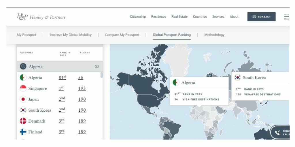Click the Algeria title in the map tooltip

(x=188, y=83)
